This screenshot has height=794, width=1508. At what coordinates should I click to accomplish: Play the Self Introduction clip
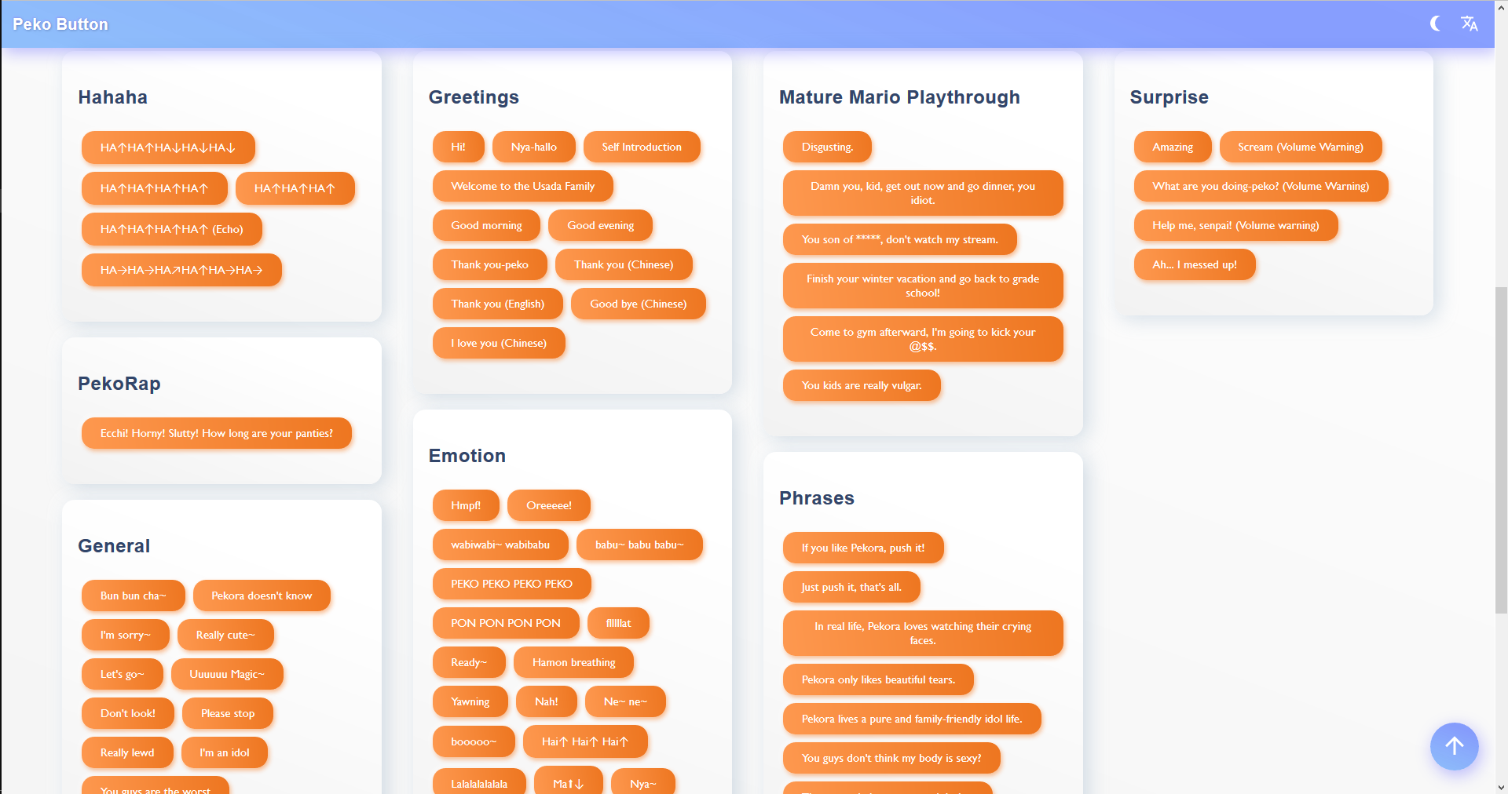pos(642,147)
